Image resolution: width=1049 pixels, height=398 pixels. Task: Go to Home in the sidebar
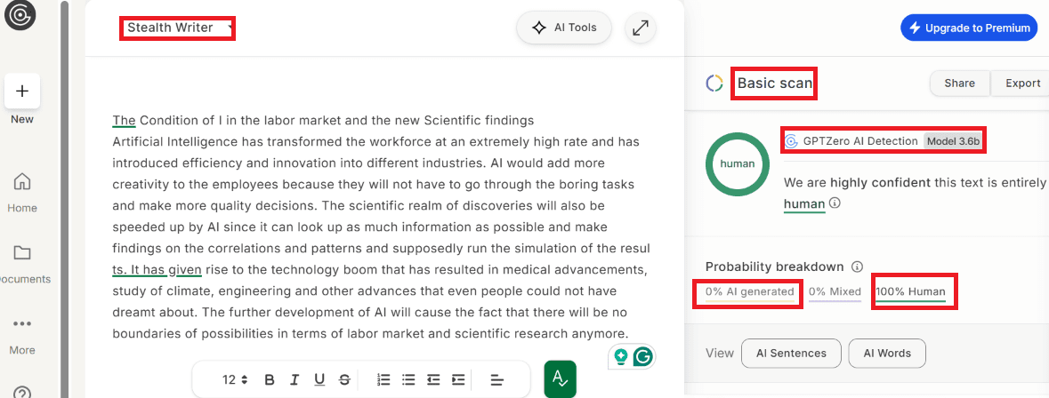tap(22, 192)
